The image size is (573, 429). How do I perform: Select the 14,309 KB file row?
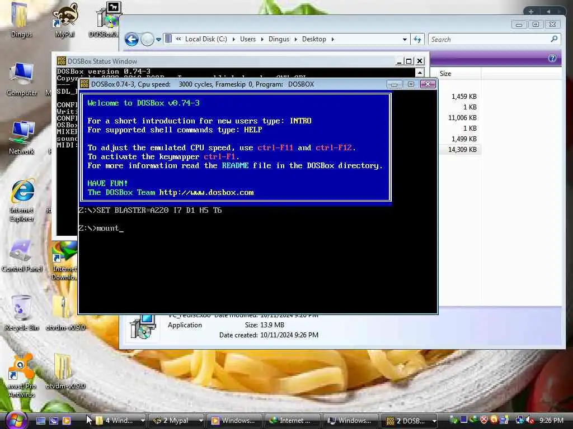(x=460, y=150)
